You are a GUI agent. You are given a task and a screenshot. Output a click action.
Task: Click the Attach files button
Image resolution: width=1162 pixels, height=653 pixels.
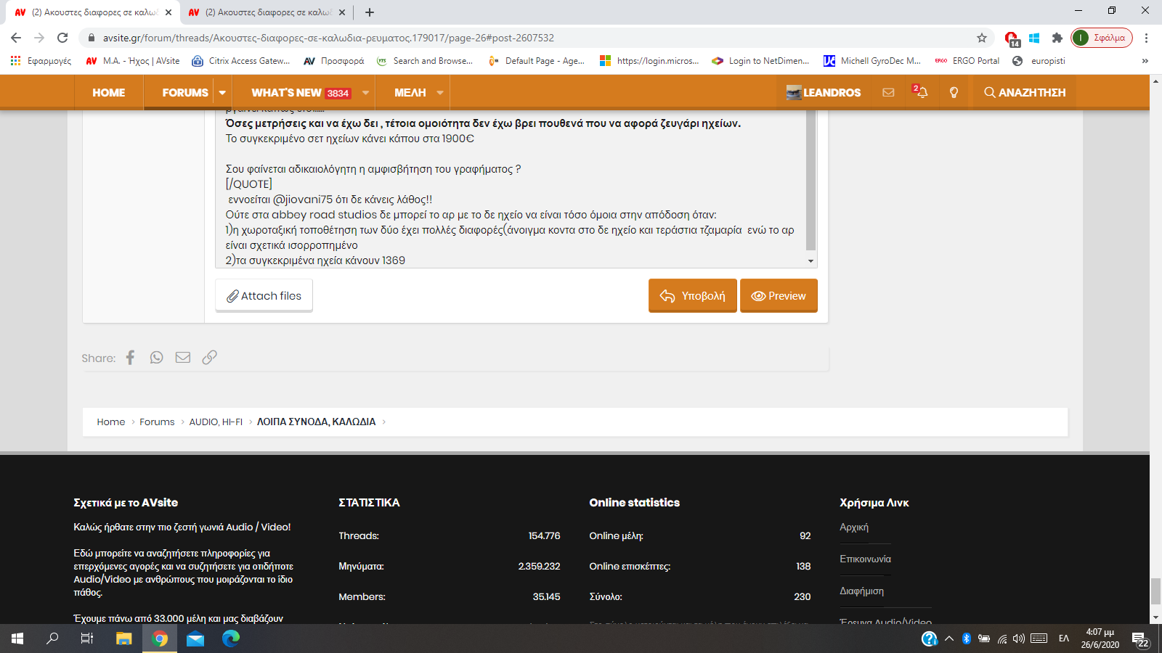[x=264, y=295]
